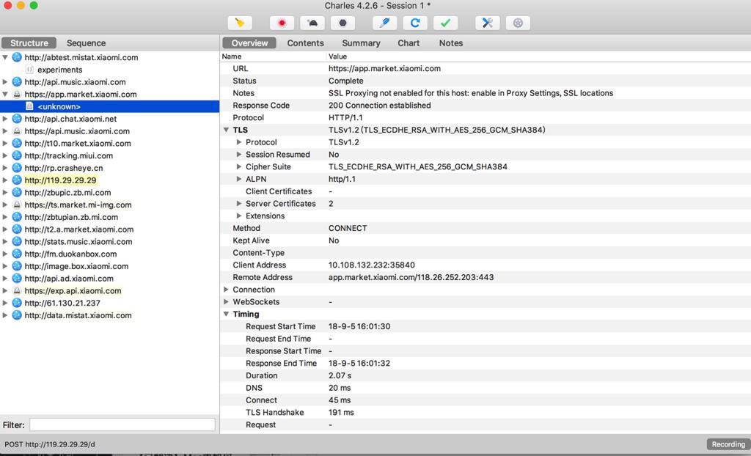
Task: Toggle throttling with the turtle icon
Action: tap(312, 23)
